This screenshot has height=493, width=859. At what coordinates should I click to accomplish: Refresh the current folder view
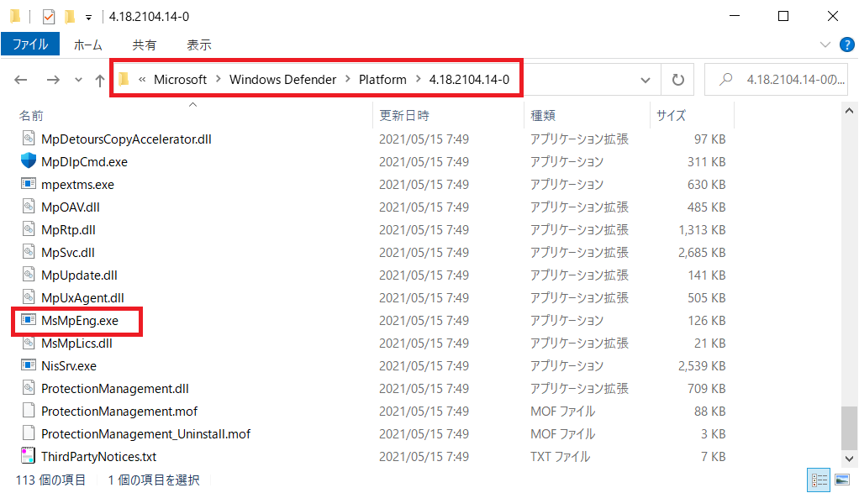point(677,80)
